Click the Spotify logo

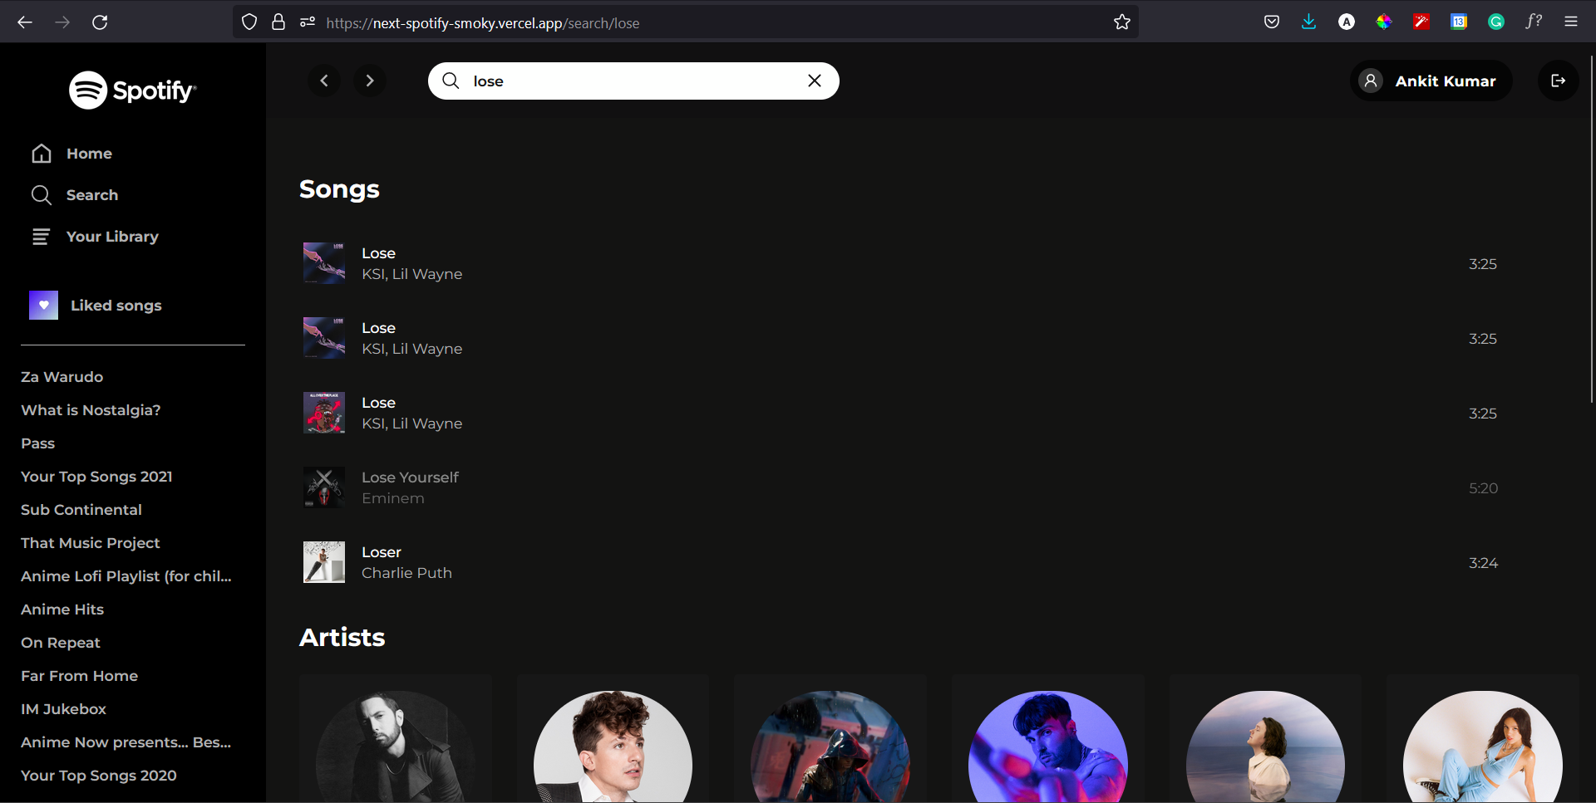(133, 90)
